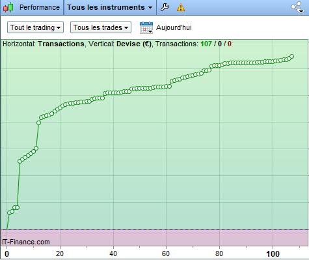Click the 0 mark on horizontal axis
Screen dimensions: 309x260
[x=7, y=253]
